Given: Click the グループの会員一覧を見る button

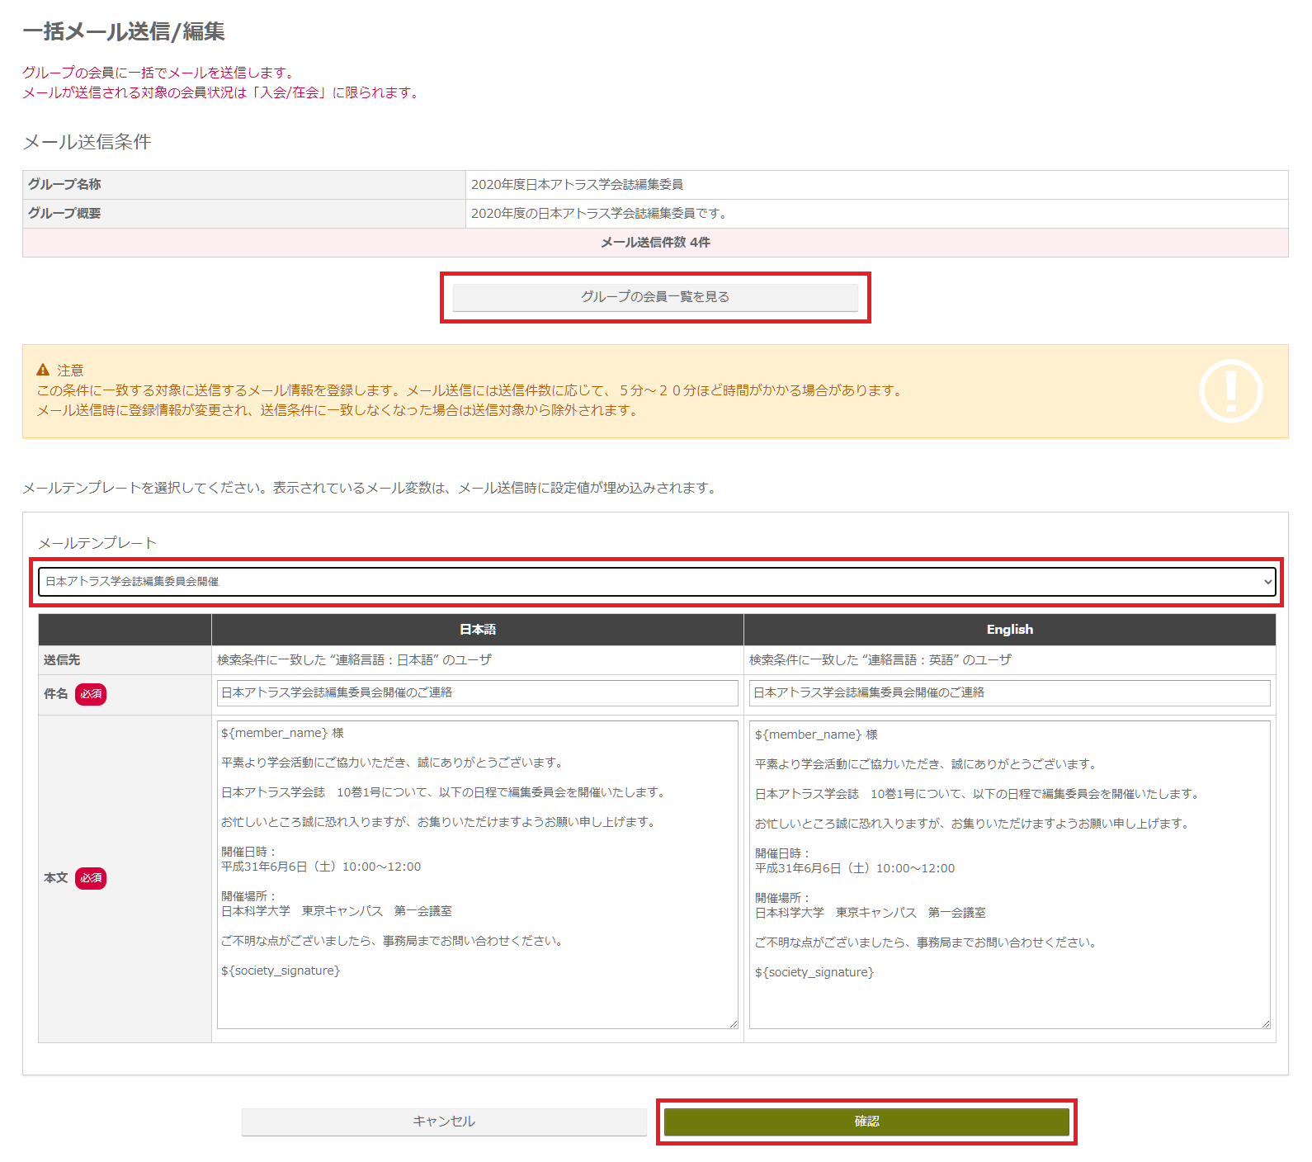Looking at the screenshot, I should point(655,297).
